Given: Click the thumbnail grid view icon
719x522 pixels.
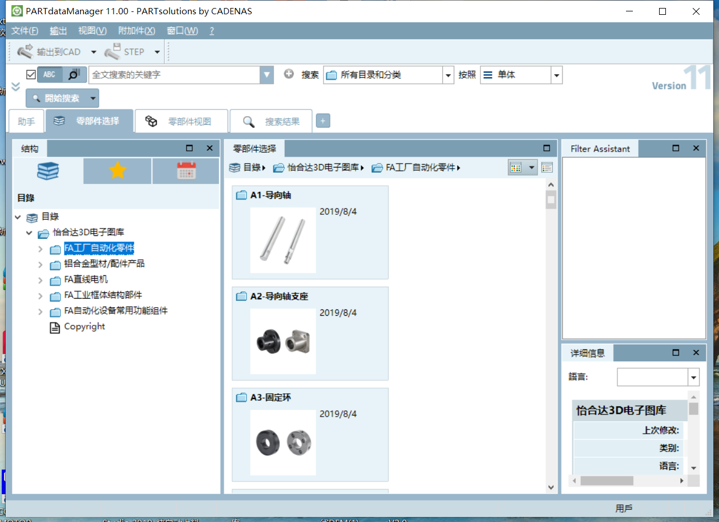Looking at the screenshot, I should click(516, 168).
